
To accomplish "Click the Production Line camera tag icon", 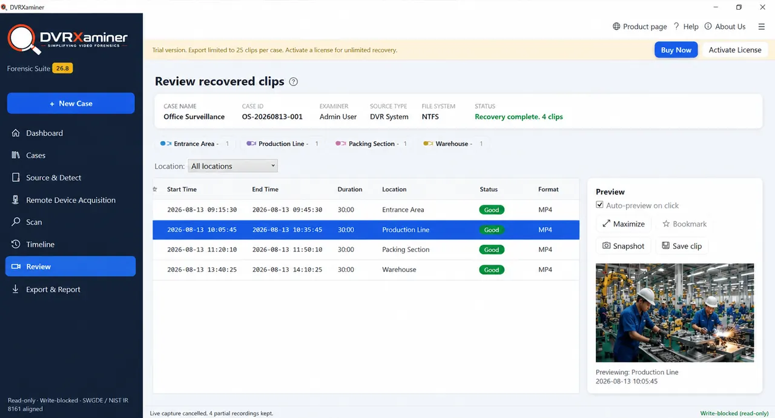I will click(251, 144).
